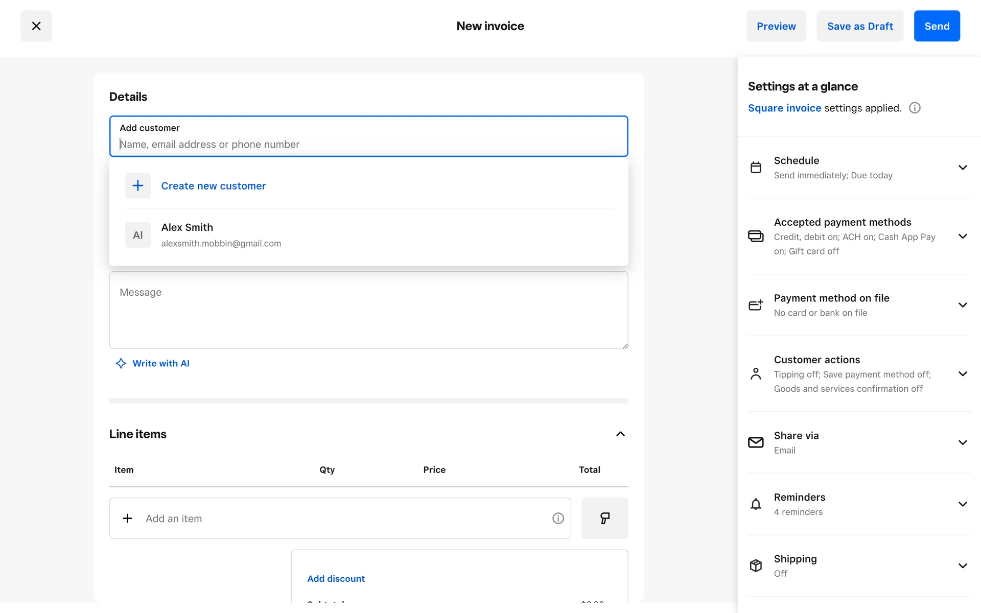This screenshot has width=981, height=613.
Task: Choose Create new customer option
Action: (x=214, y=186)
